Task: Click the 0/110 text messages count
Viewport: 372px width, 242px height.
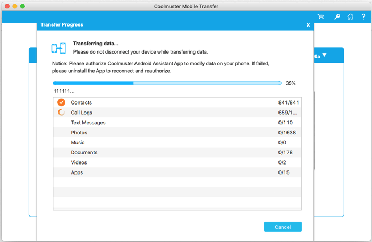Action: pos(285,123)
